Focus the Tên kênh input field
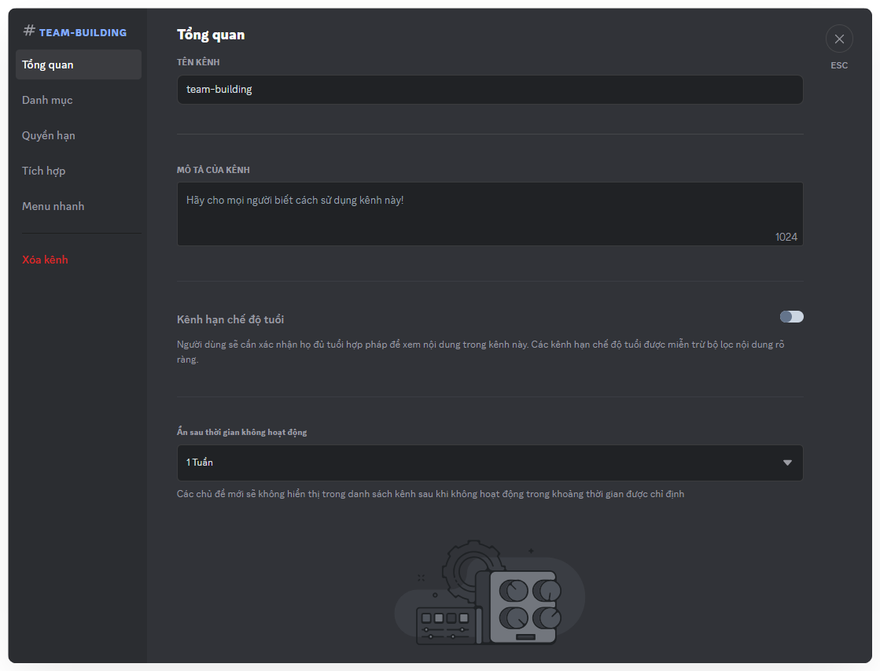Screen dimensions: 880x671 (489, 90)
